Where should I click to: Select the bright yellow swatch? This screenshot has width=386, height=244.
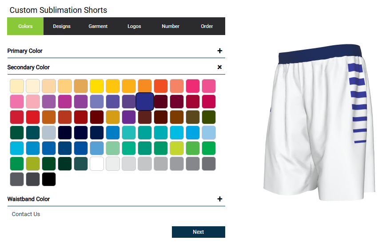pyautogui.click(x=97, y=86)
